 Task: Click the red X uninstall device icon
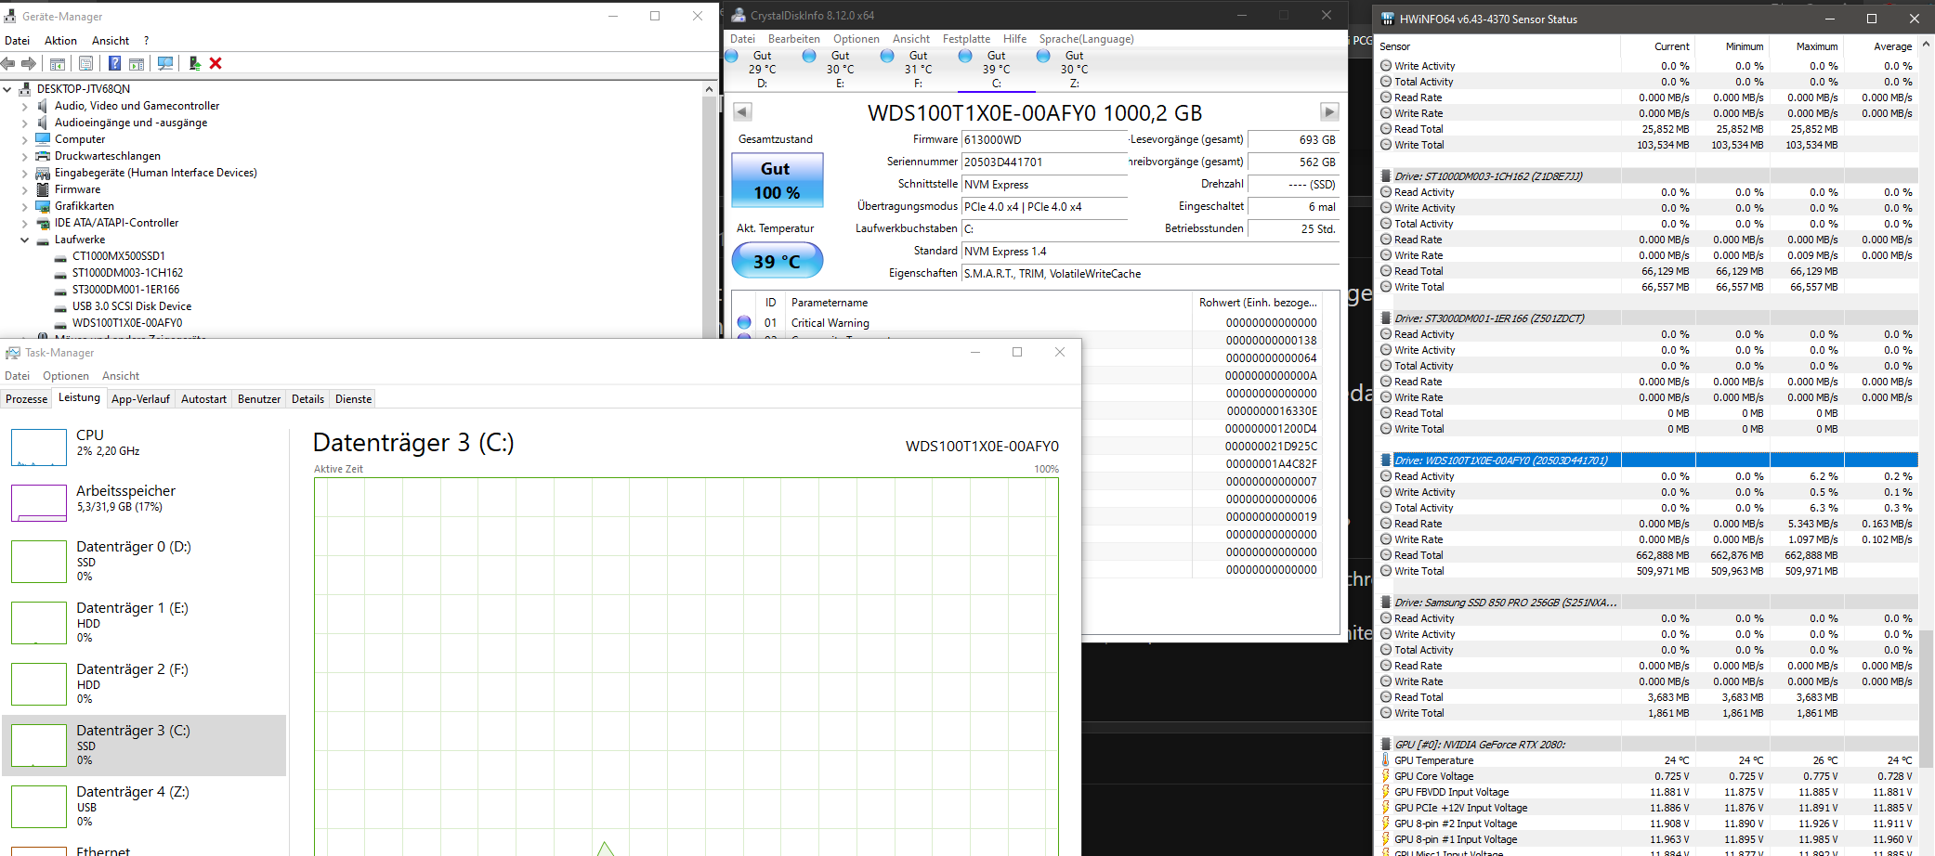coord(216,63)
